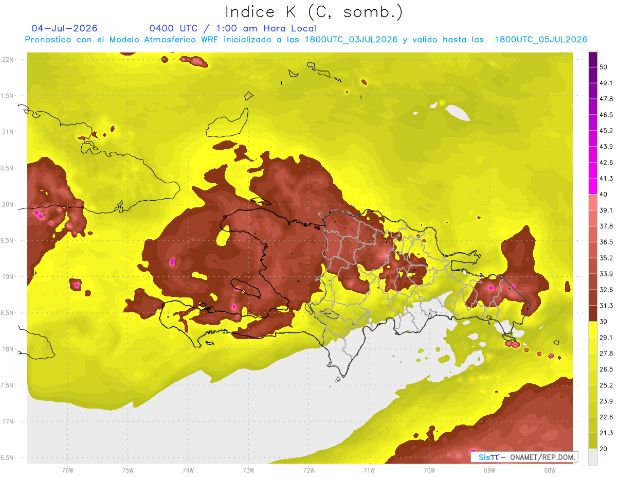Click the "19N" latitude label

pos(8,276)
